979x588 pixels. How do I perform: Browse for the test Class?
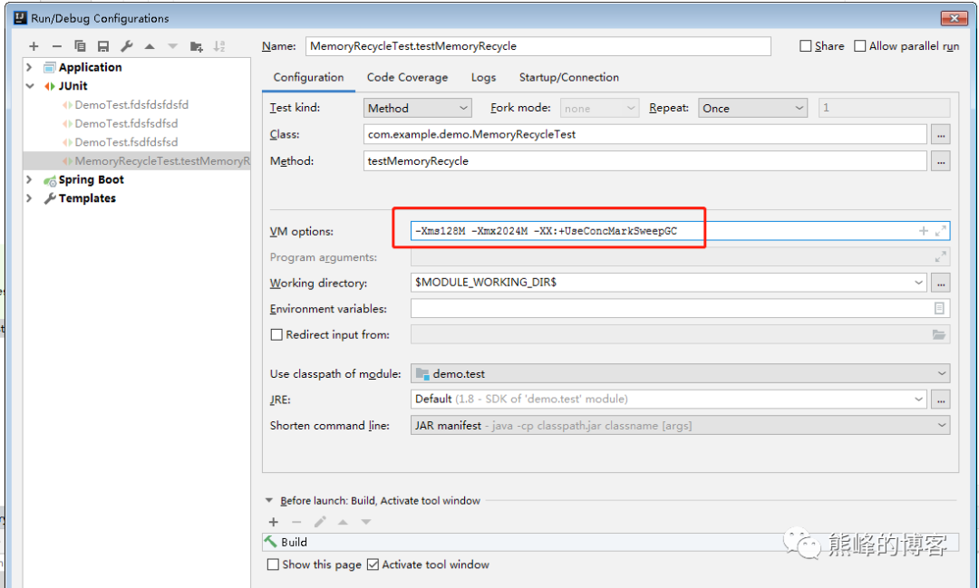coord(941,134)
